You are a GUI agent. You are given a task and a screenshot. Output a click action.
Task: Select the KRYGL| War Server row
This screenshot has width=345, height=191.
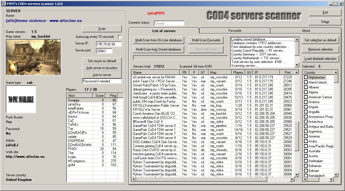[213, 110]
